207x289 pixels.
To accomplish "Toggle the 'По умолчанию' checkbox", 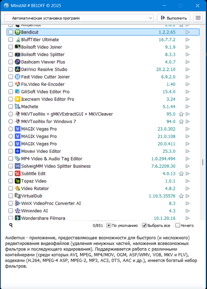I will point(109,225).
